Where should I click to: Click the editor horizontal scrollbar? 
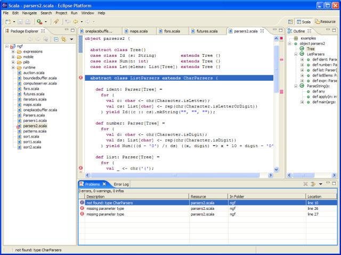[176, 175]
